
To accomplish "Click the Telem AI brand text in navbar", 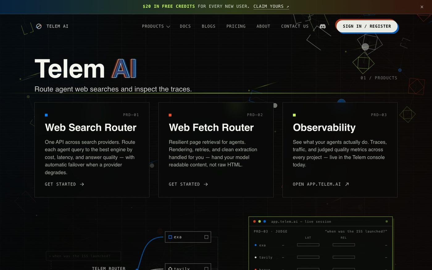I will coord(57,26).
